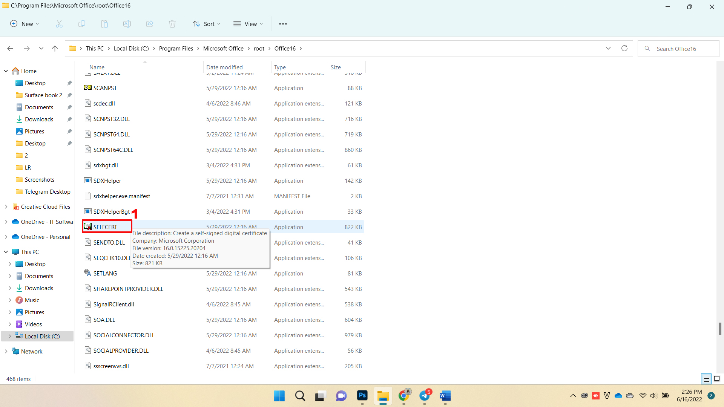Click Local Disk (C:) breadcrumb segment
Image resolution: width=724 pixels, height=407 pixels.
pos(131,49)
